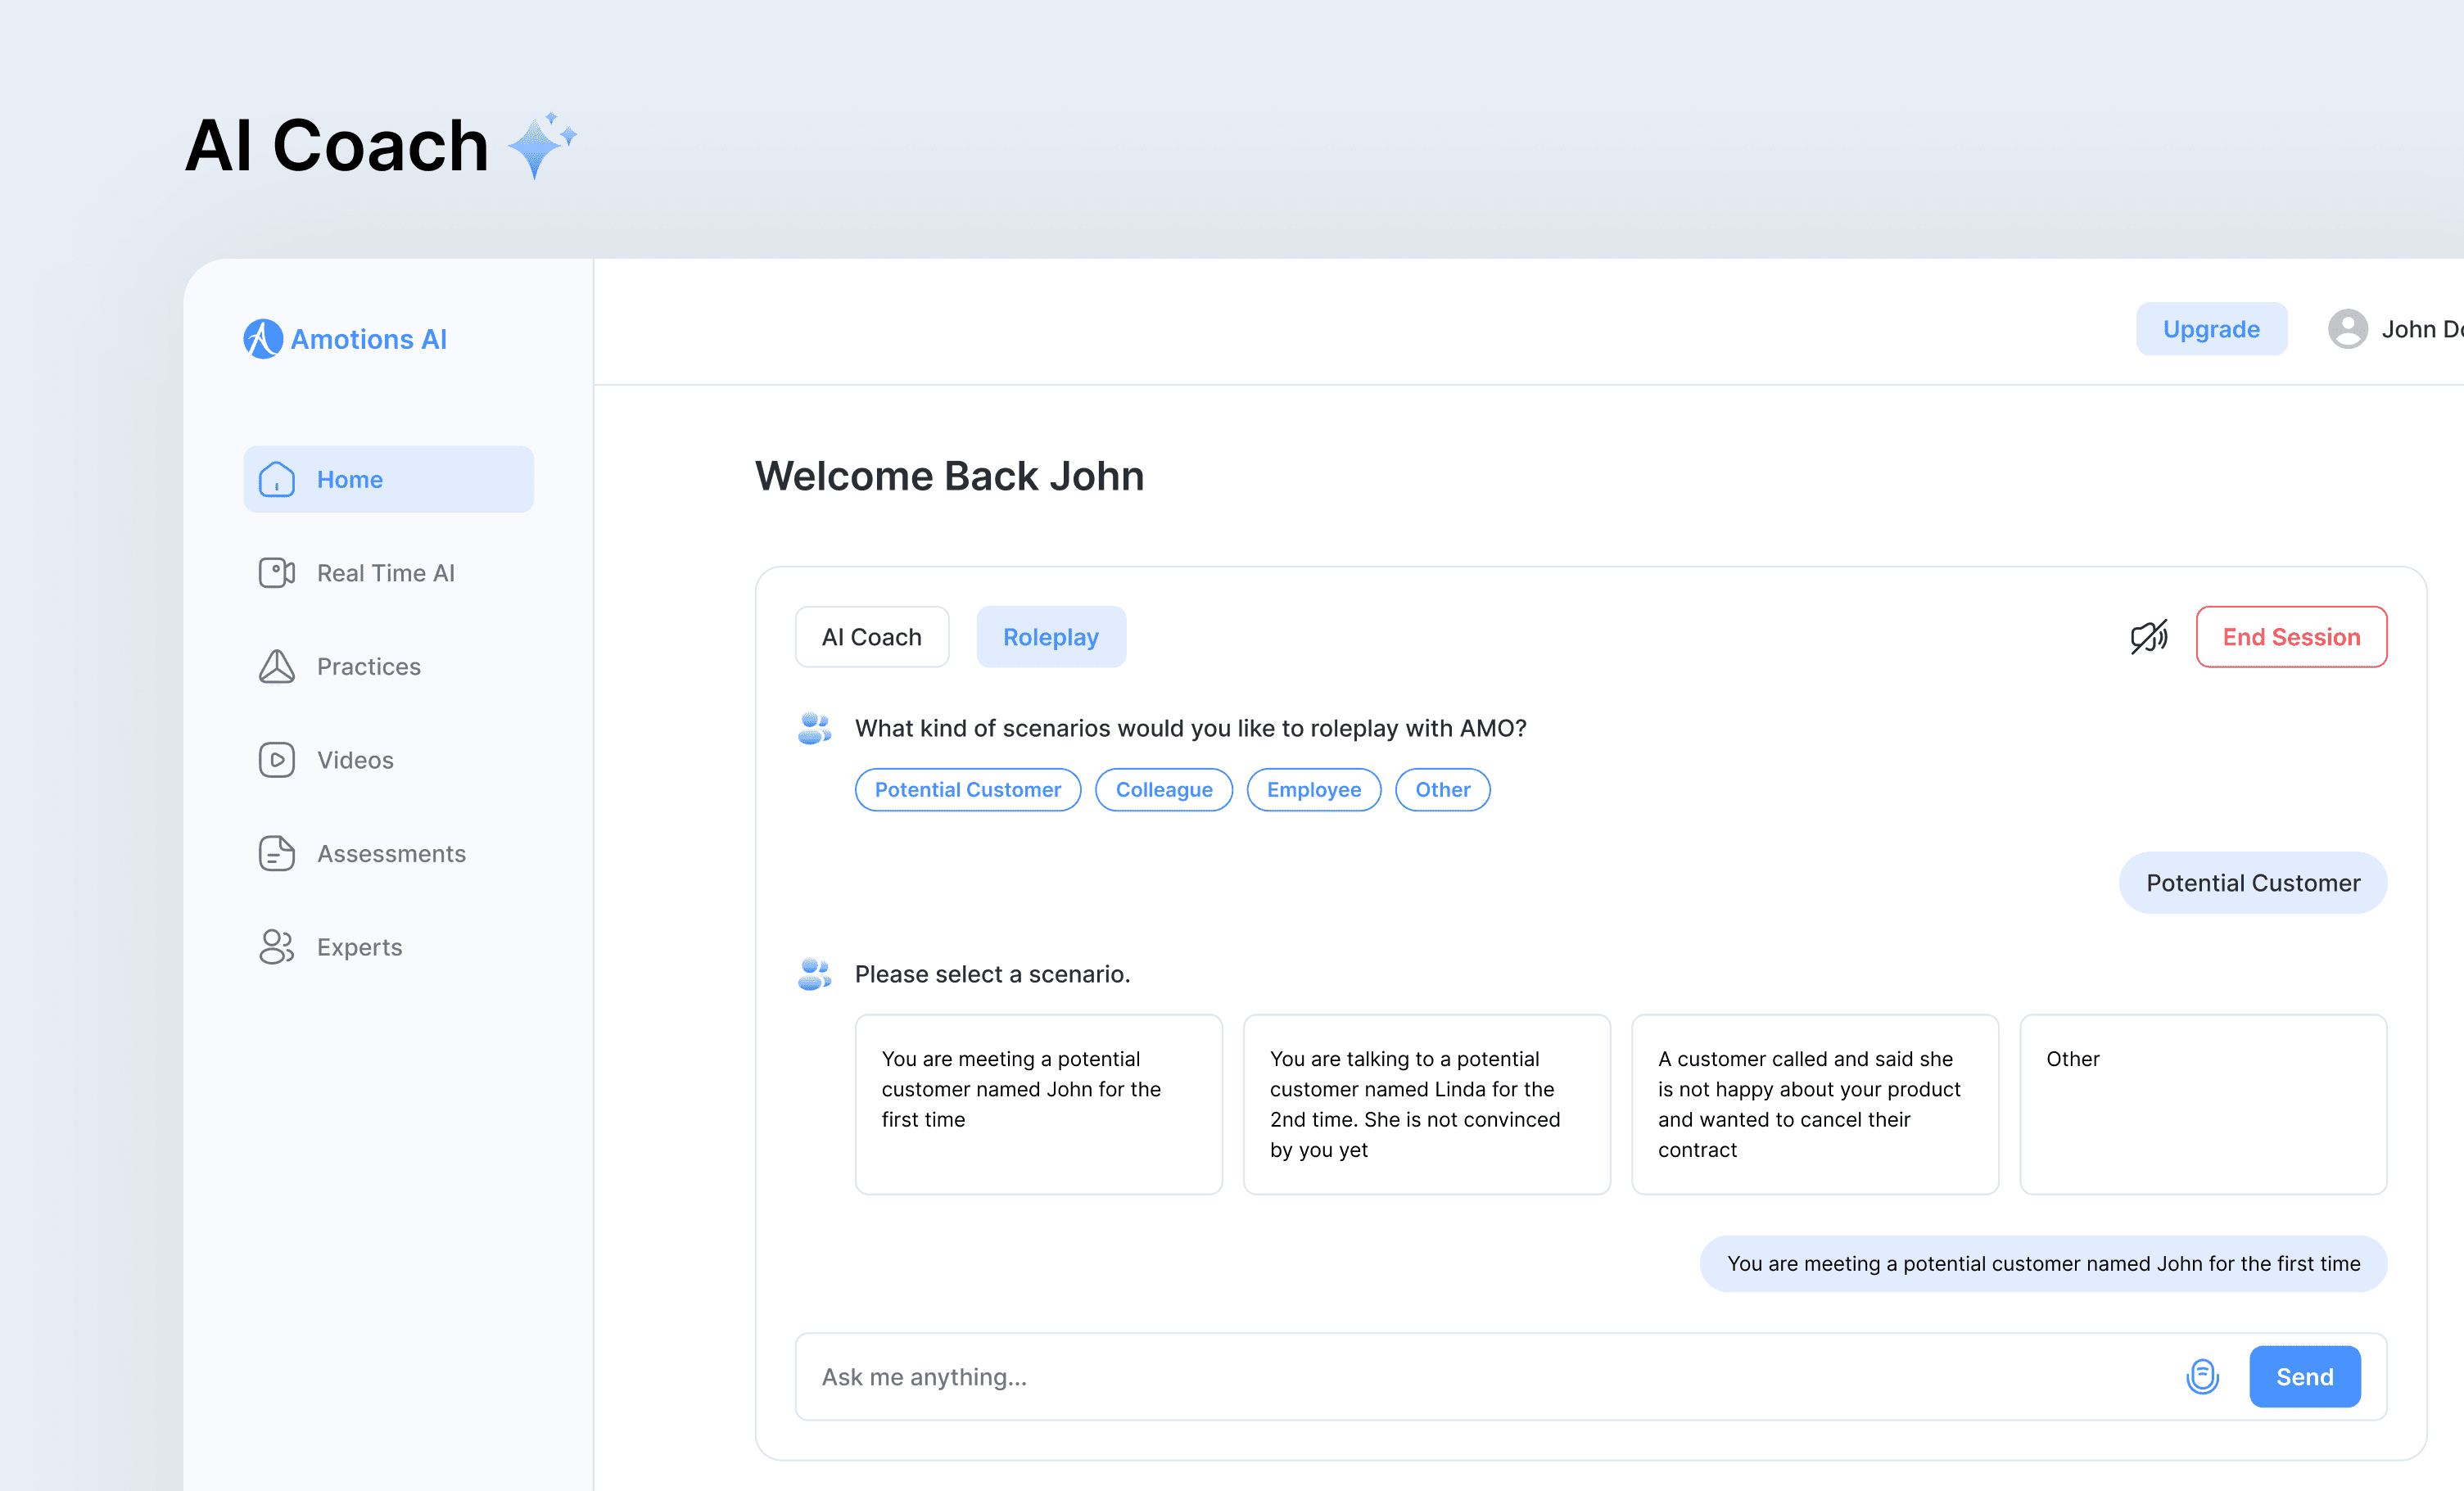Open the Experts people icon
This screenshot has width=2464, height=1491.
pos(277,947)
